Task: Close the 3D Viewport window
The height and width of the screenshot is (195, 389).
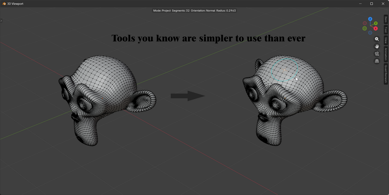Action: (x=383, y=3)
